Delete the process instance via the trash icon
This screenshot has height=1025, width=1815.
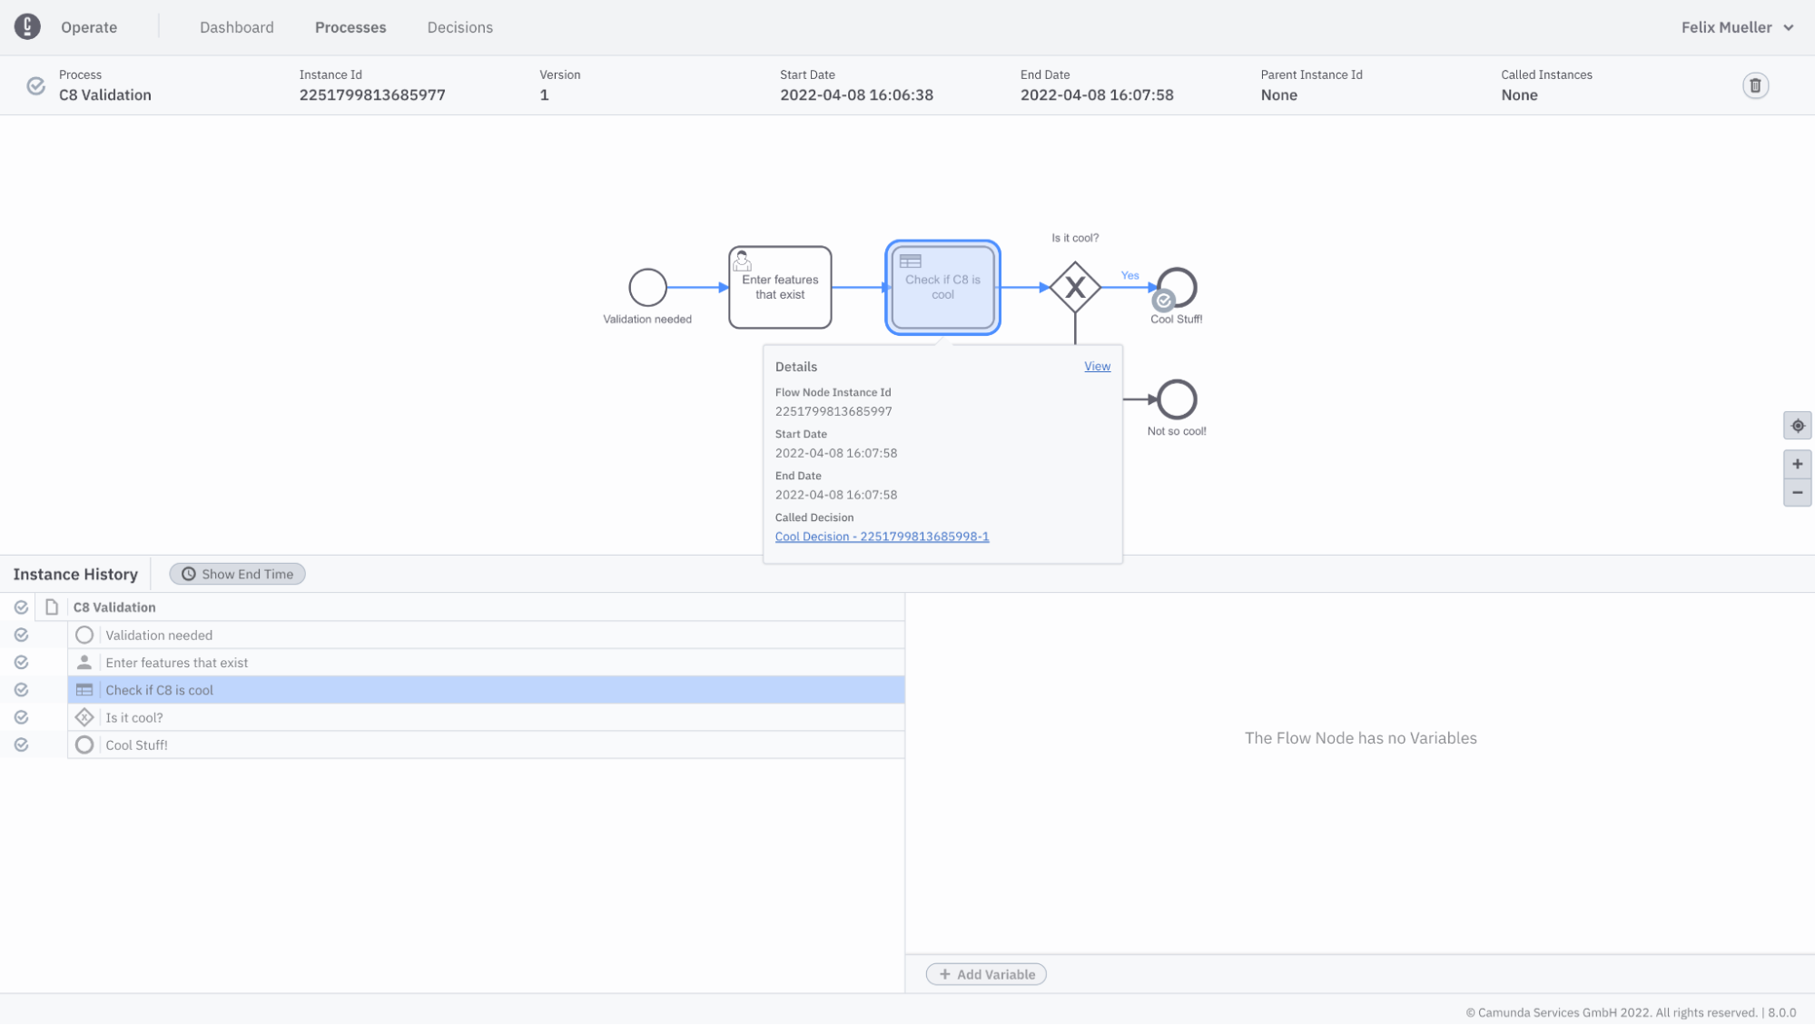click(x=1755, y=85)
